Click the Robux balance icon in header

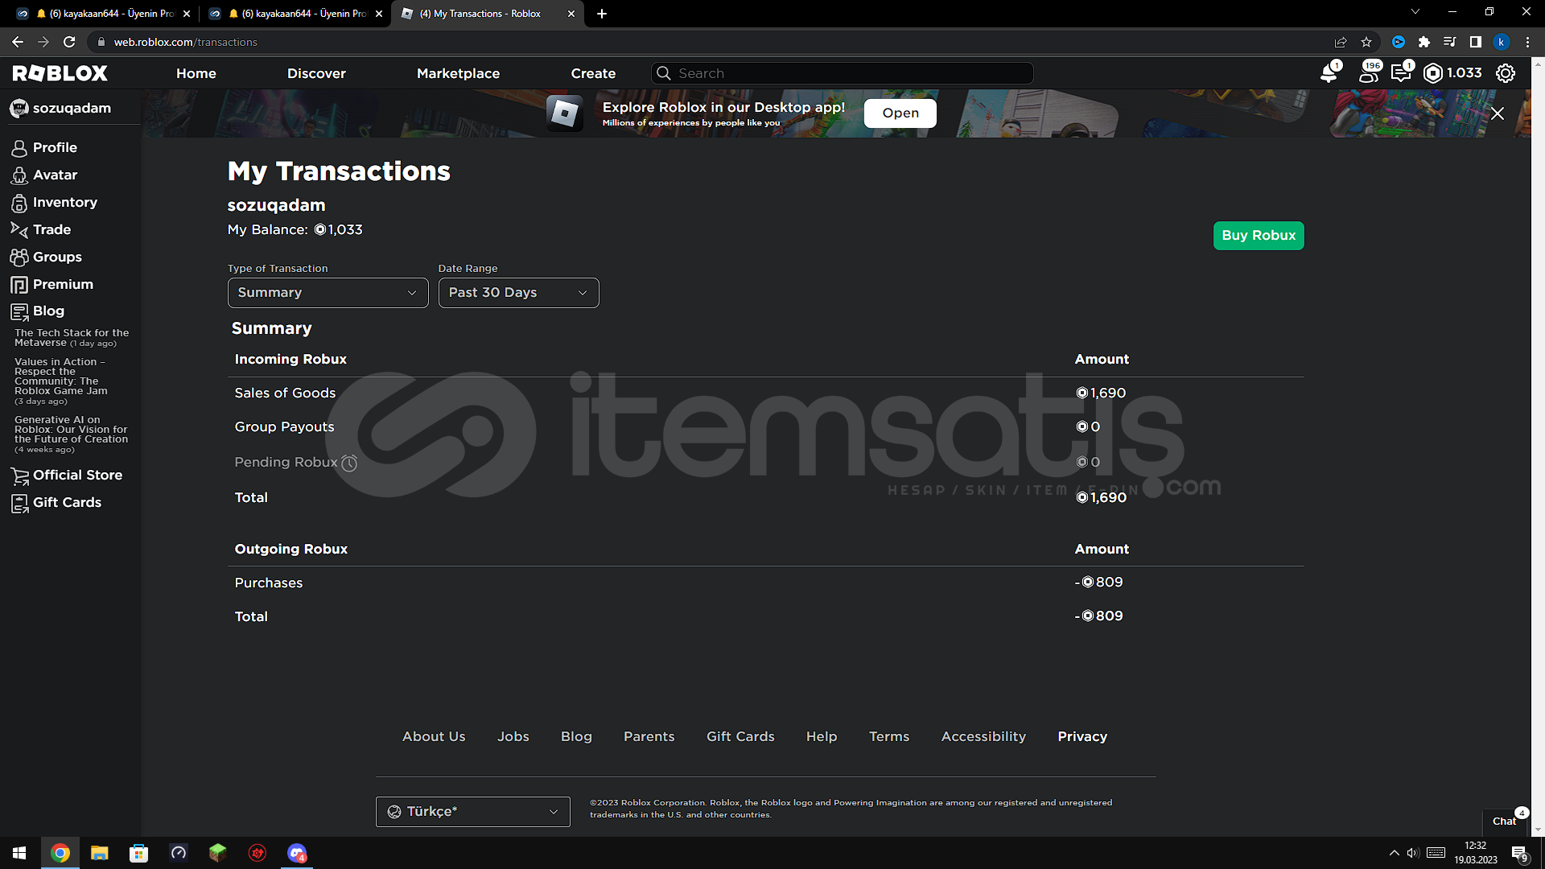pyautogui.click(x=1433, y=73)
